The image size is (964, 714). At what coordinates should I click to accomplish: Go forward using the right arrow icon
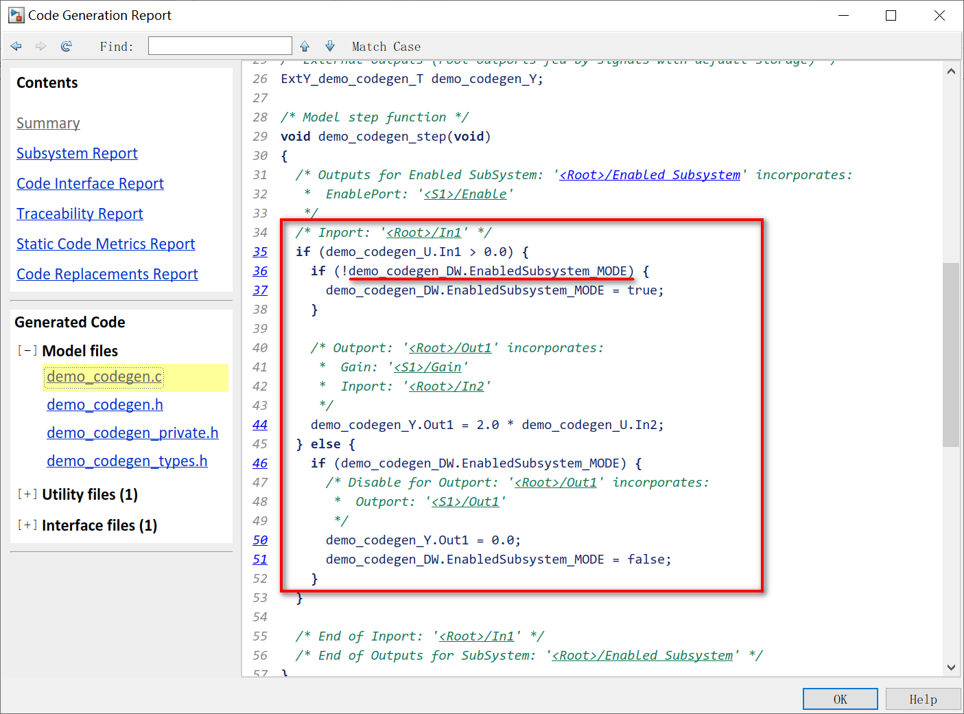tap(41, 46)
